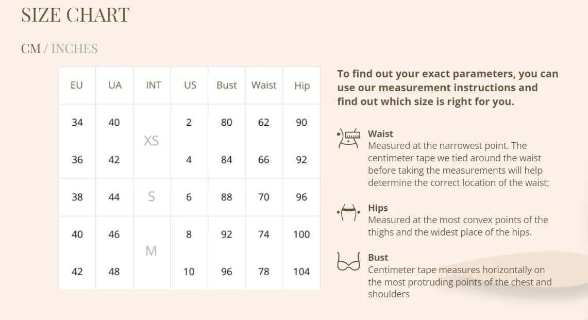
Task: Click the Waist column header
Action: click(x=264, y=85)
